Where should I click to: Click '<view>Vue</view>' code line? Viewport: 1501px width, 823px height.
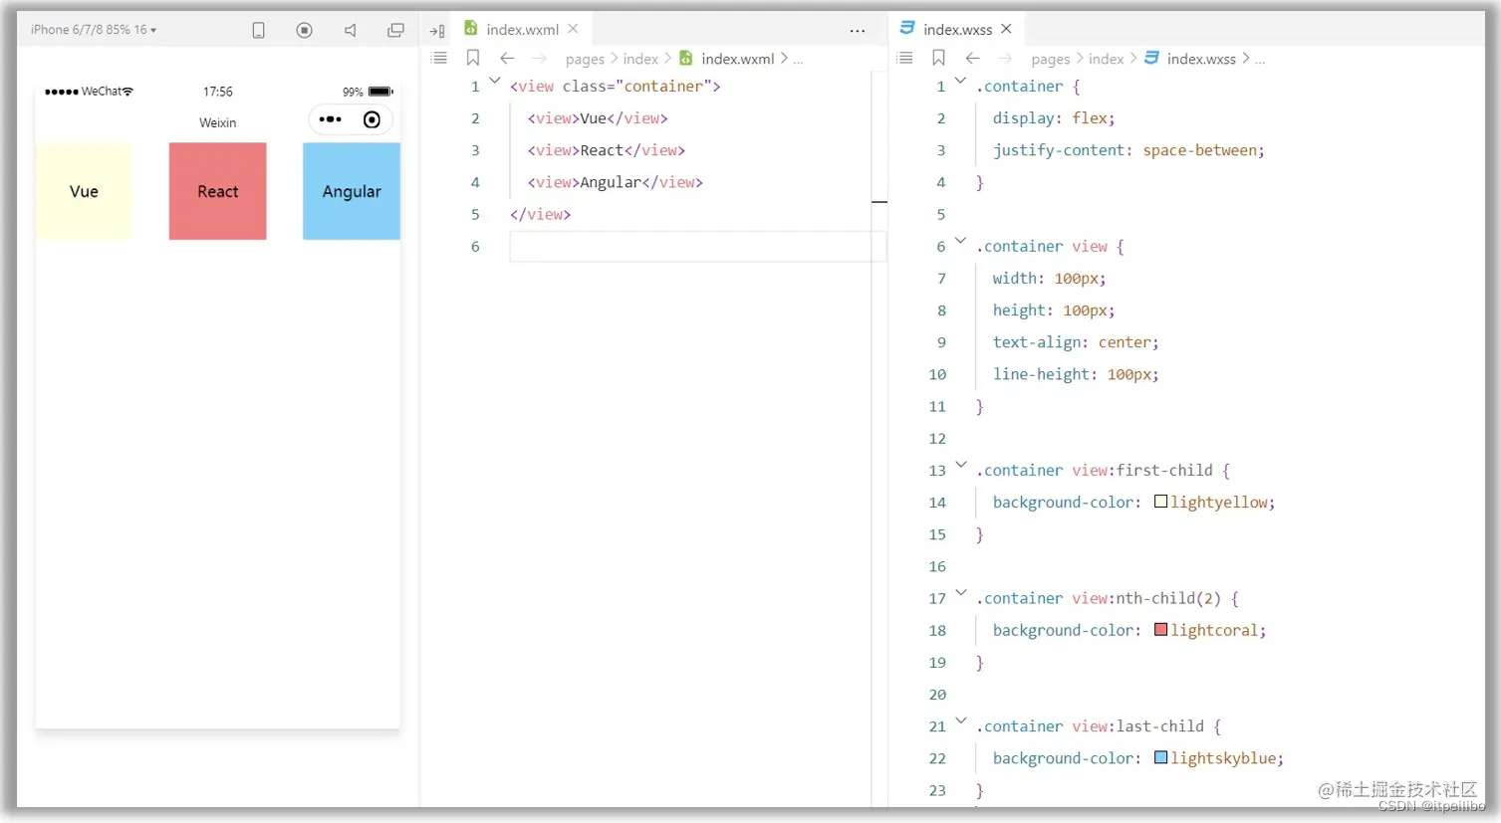coord(598,118)
